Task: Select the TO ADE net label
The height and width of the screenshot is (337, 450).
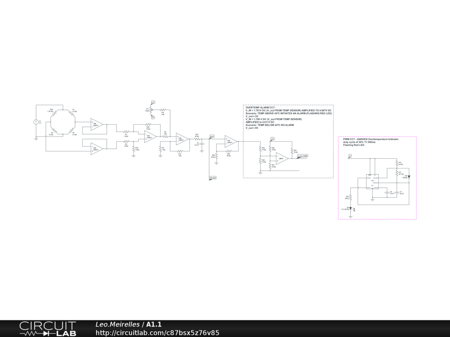Action: tap(213, 178)
